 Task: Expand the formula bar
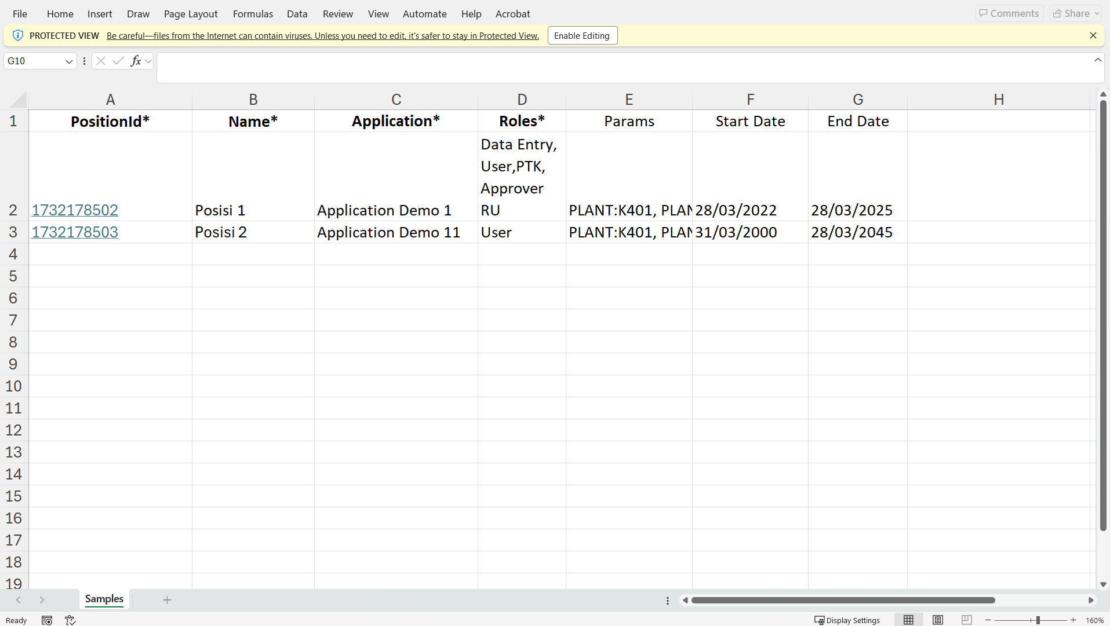point(1097,60)
